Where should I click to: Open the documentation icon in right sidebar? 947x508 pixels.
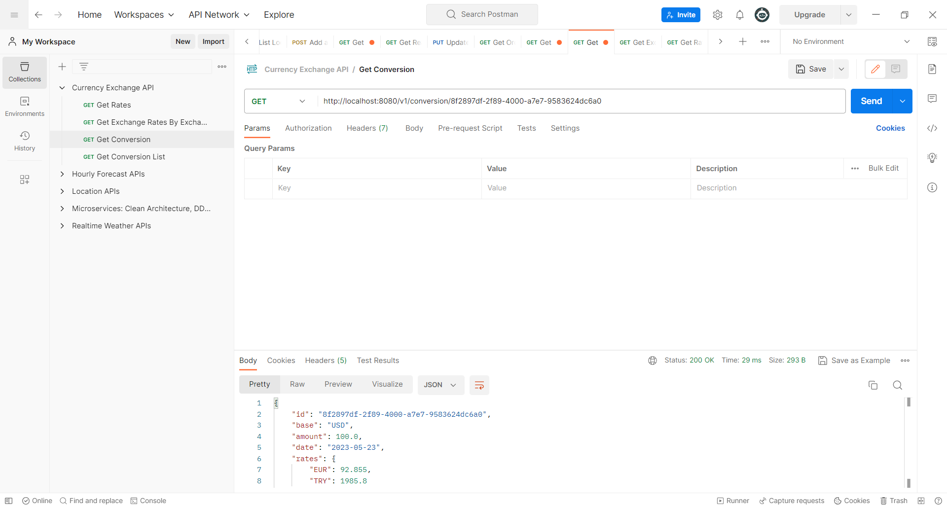932,69
